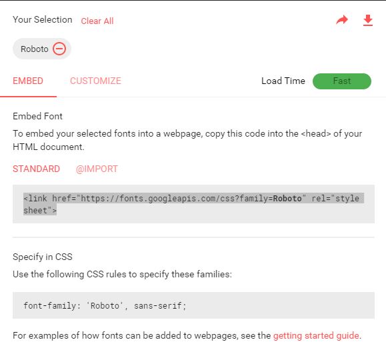Screen dimensions: 386x352
Task: Click the Your Selection heading
Action: click(x=43, y=20)
